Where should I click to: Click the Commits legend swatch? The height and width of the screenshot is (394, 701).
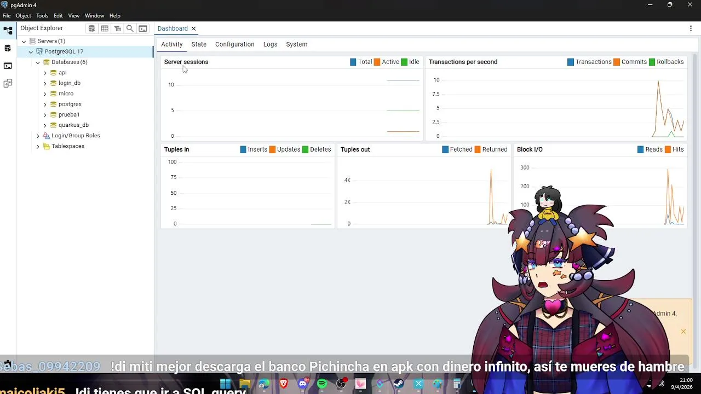[x=617, y=62]
